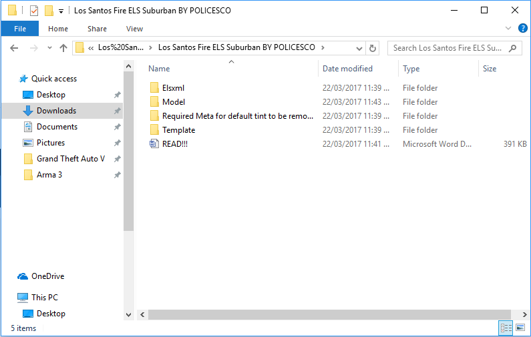Switch to Details view layout

coord(506,328)
